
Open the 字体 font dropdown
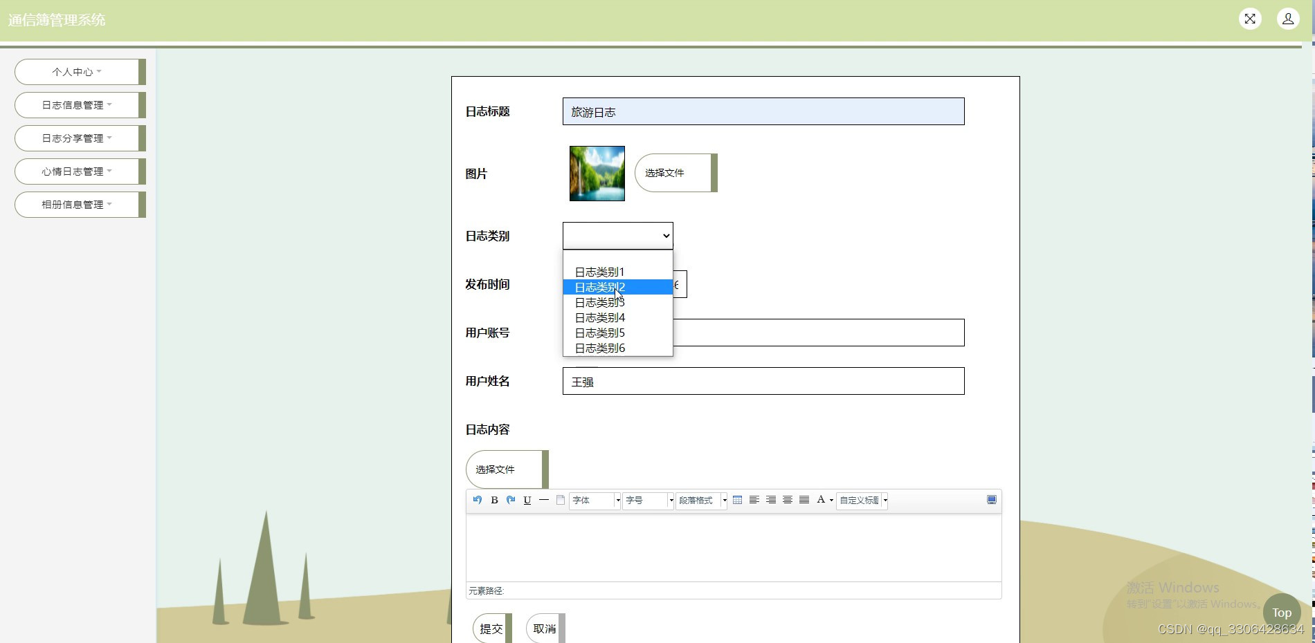pyautogui.click(x=595, y=501)
